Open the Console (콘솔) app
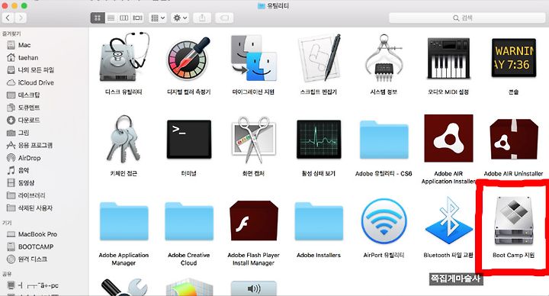 point(514,58)
